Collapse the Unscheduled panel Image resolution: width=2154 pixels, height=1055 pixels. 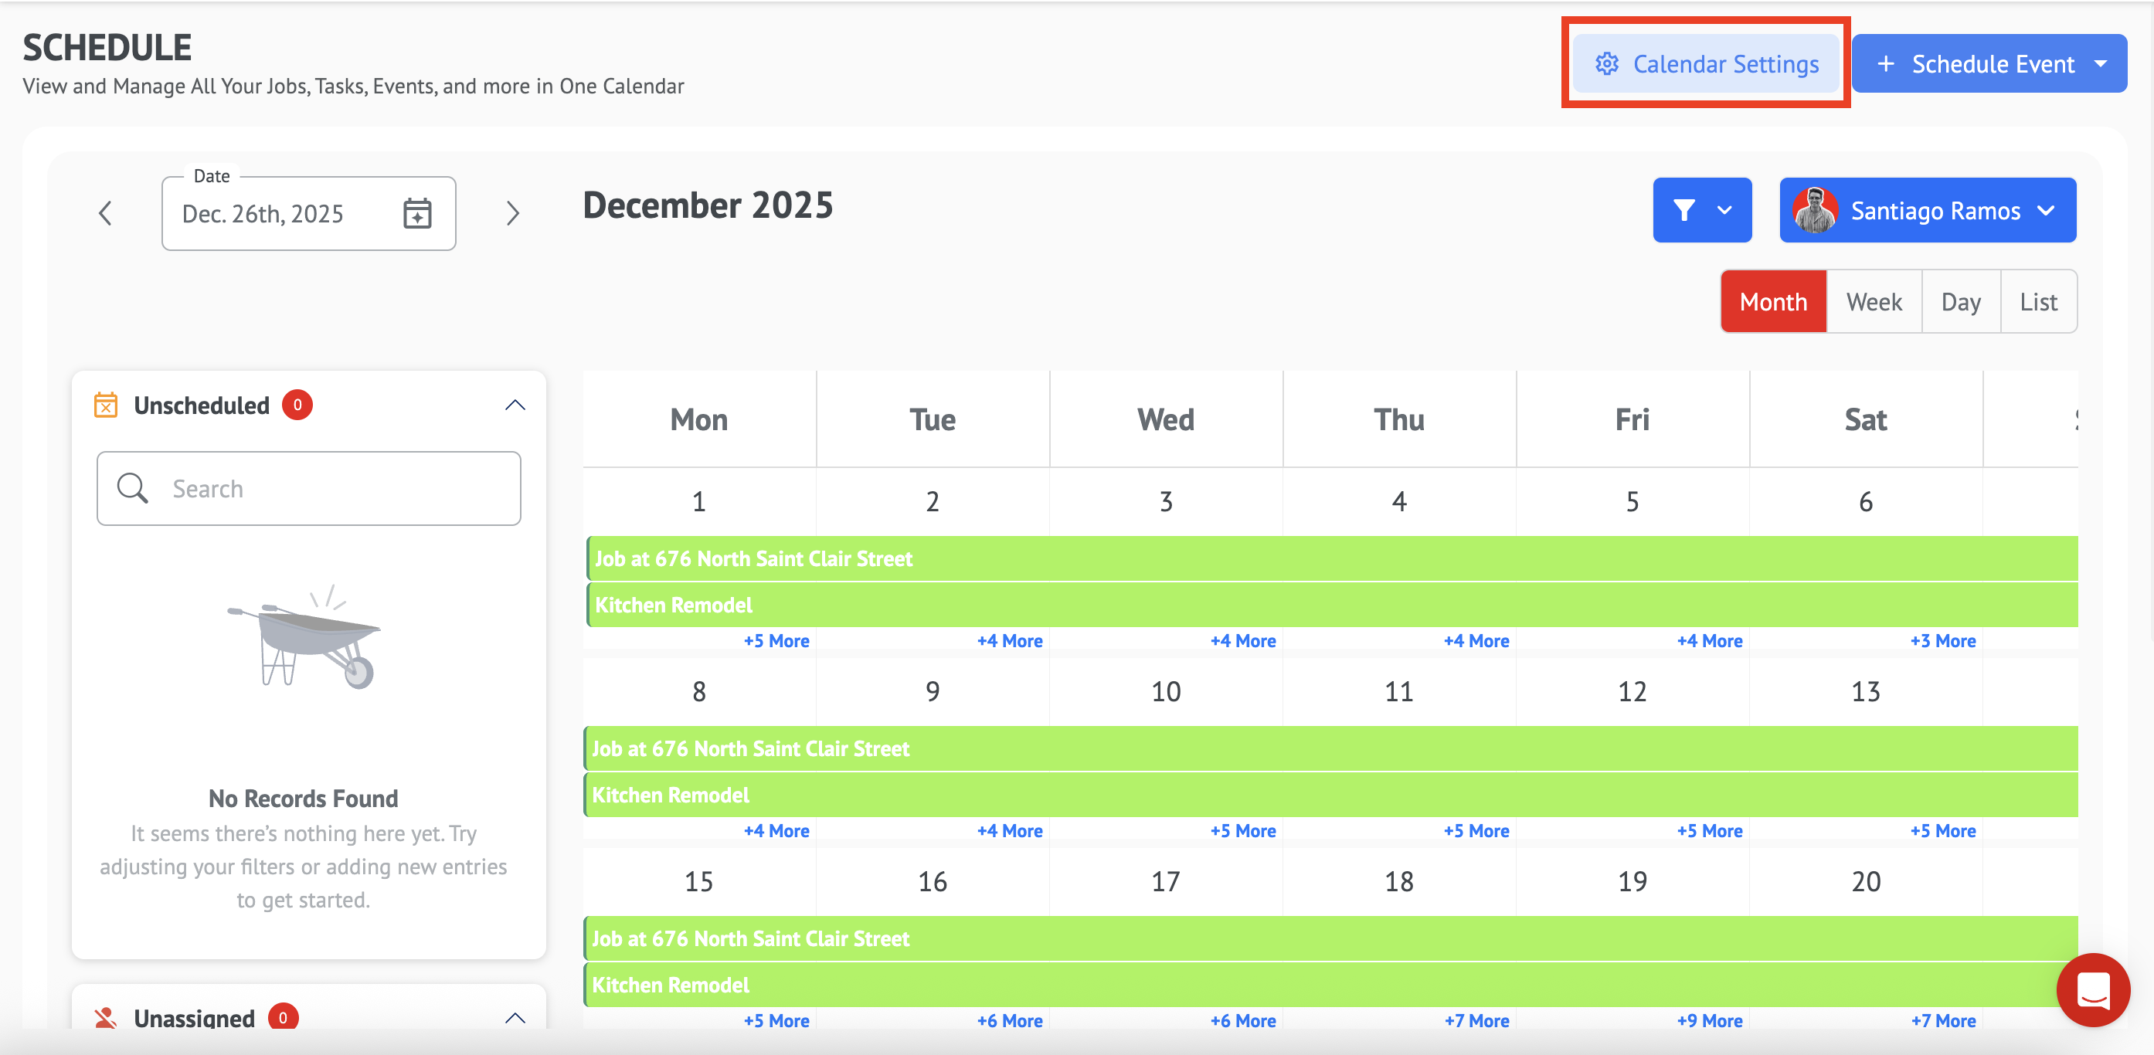coord(515,405)
